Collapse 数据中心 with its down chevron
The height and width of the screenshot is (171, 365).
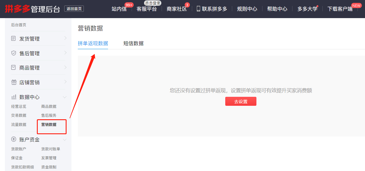coord(65,97)
